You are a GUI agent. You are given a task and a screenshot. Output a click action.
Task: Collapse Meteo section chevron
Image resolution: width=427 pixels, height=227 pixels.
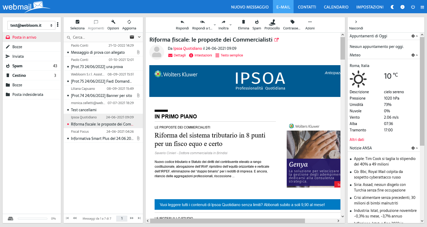(417, 55)
